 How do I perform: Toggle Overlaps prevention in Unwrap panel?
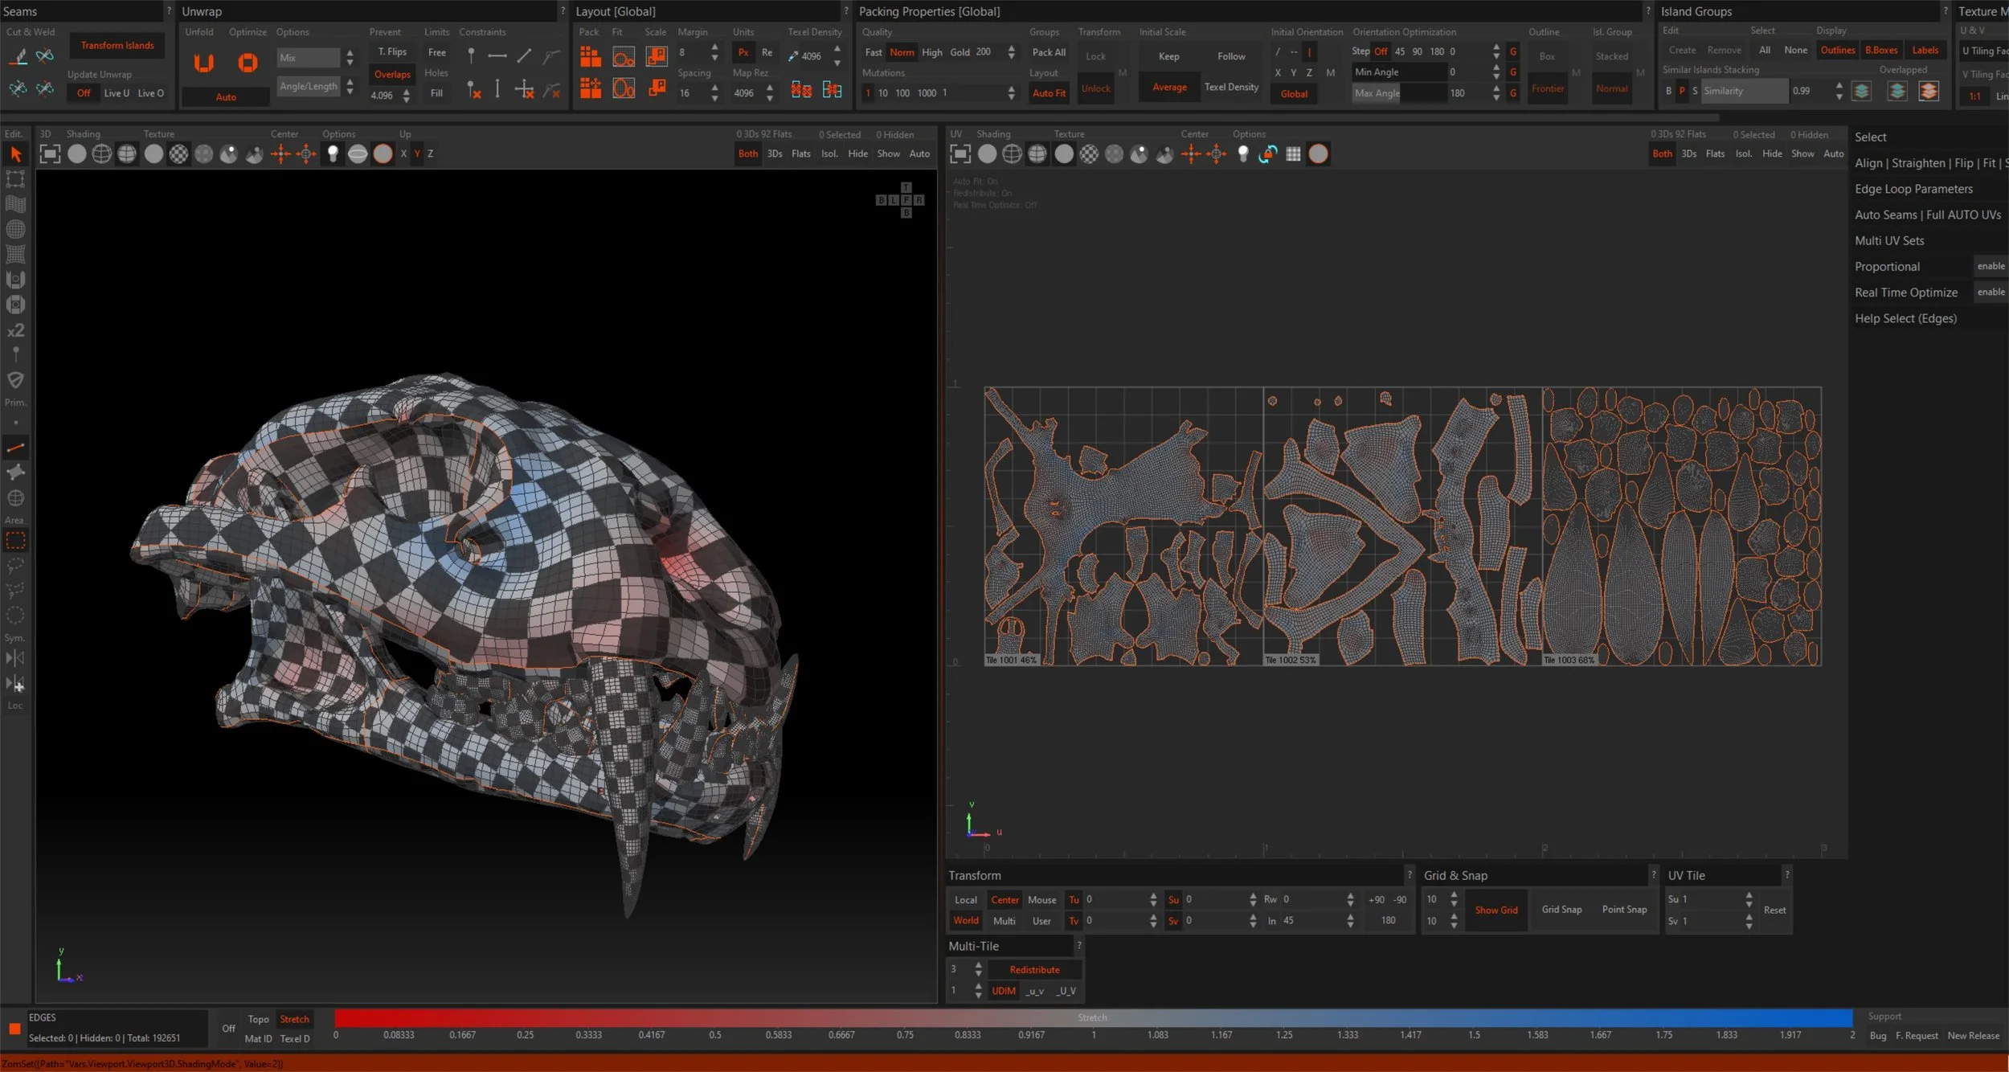(392, 74)
